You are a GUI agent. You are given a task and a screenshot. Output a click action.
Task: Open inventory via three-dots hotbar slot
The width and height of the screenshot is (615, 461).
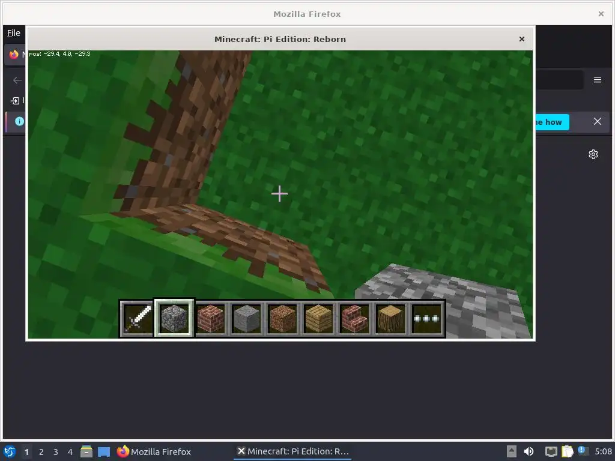point(427,318)
